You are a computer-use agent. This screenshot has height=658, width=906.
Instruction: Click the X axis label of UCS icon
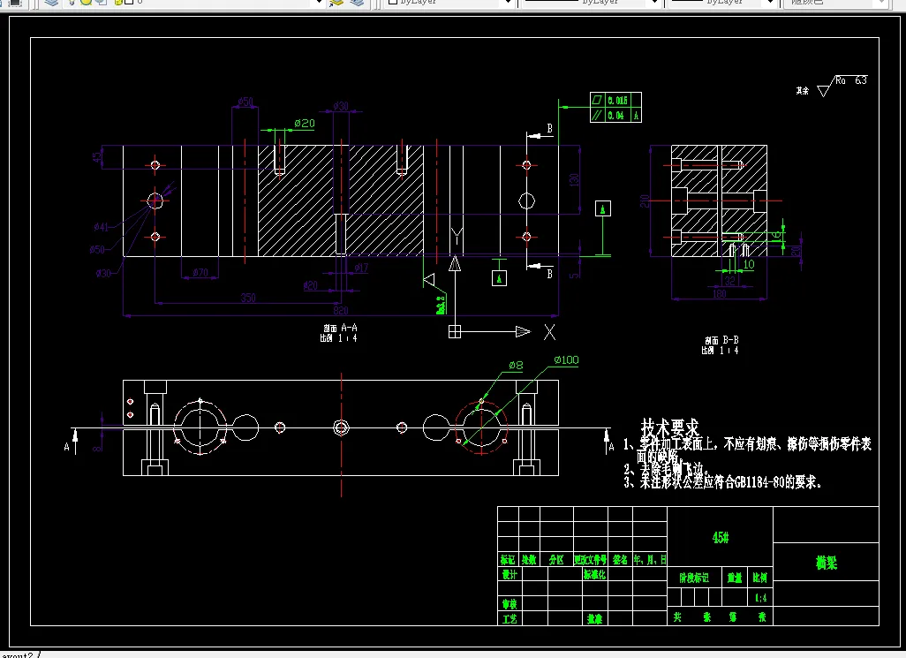(549, 331)
